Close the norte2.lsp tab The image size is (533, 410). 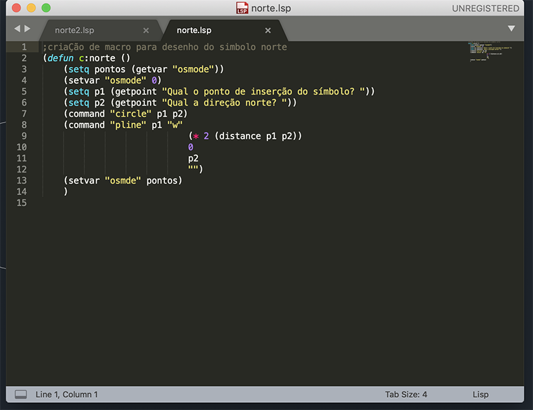coord(146,30)
